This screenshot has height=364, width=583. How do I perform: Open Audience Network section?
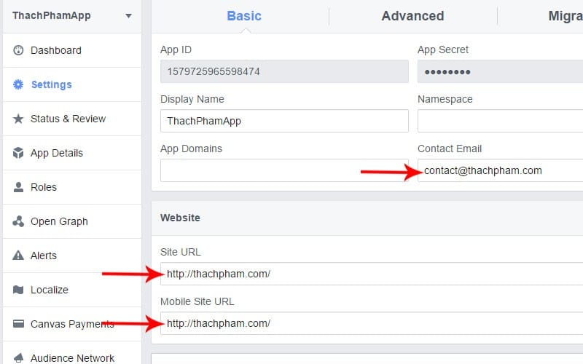(72, 353)
